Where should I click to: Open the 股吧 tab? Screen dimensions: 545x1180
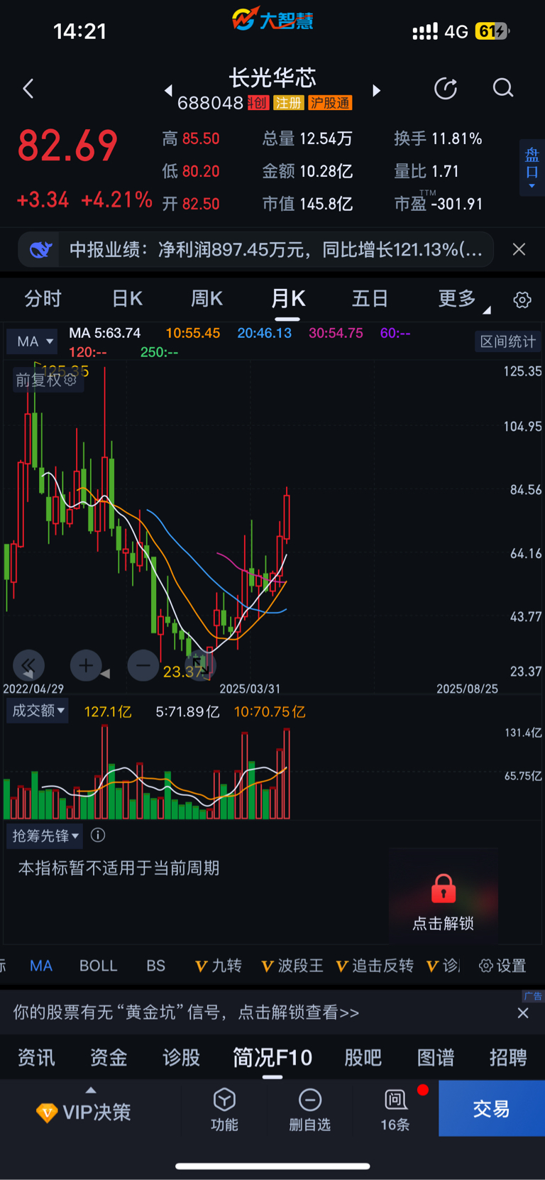click(x=363, y=1058)
